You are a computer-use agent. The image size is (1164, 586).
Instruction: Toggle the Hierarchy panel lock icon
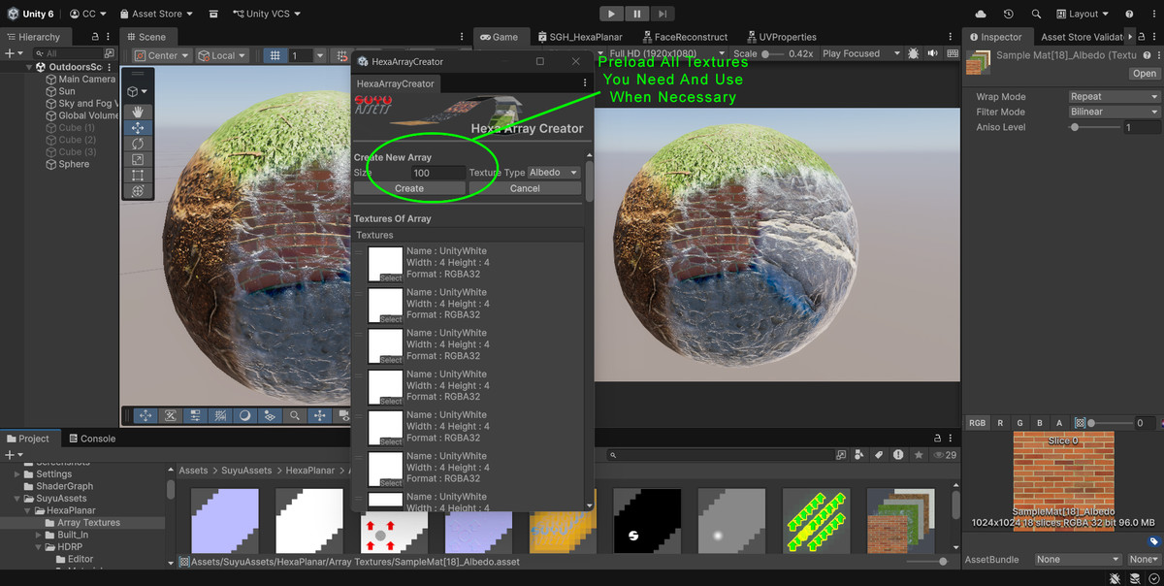[x=95, y=37]
